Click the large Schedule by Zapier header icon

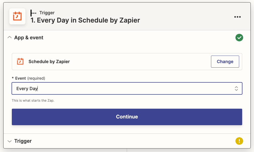[x=17, y=16]
